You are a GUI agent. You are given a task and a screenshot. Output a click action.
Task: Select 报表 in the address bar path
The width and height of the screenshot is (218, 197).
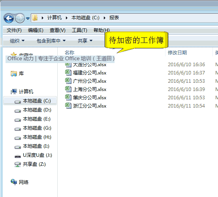point(114,18)
